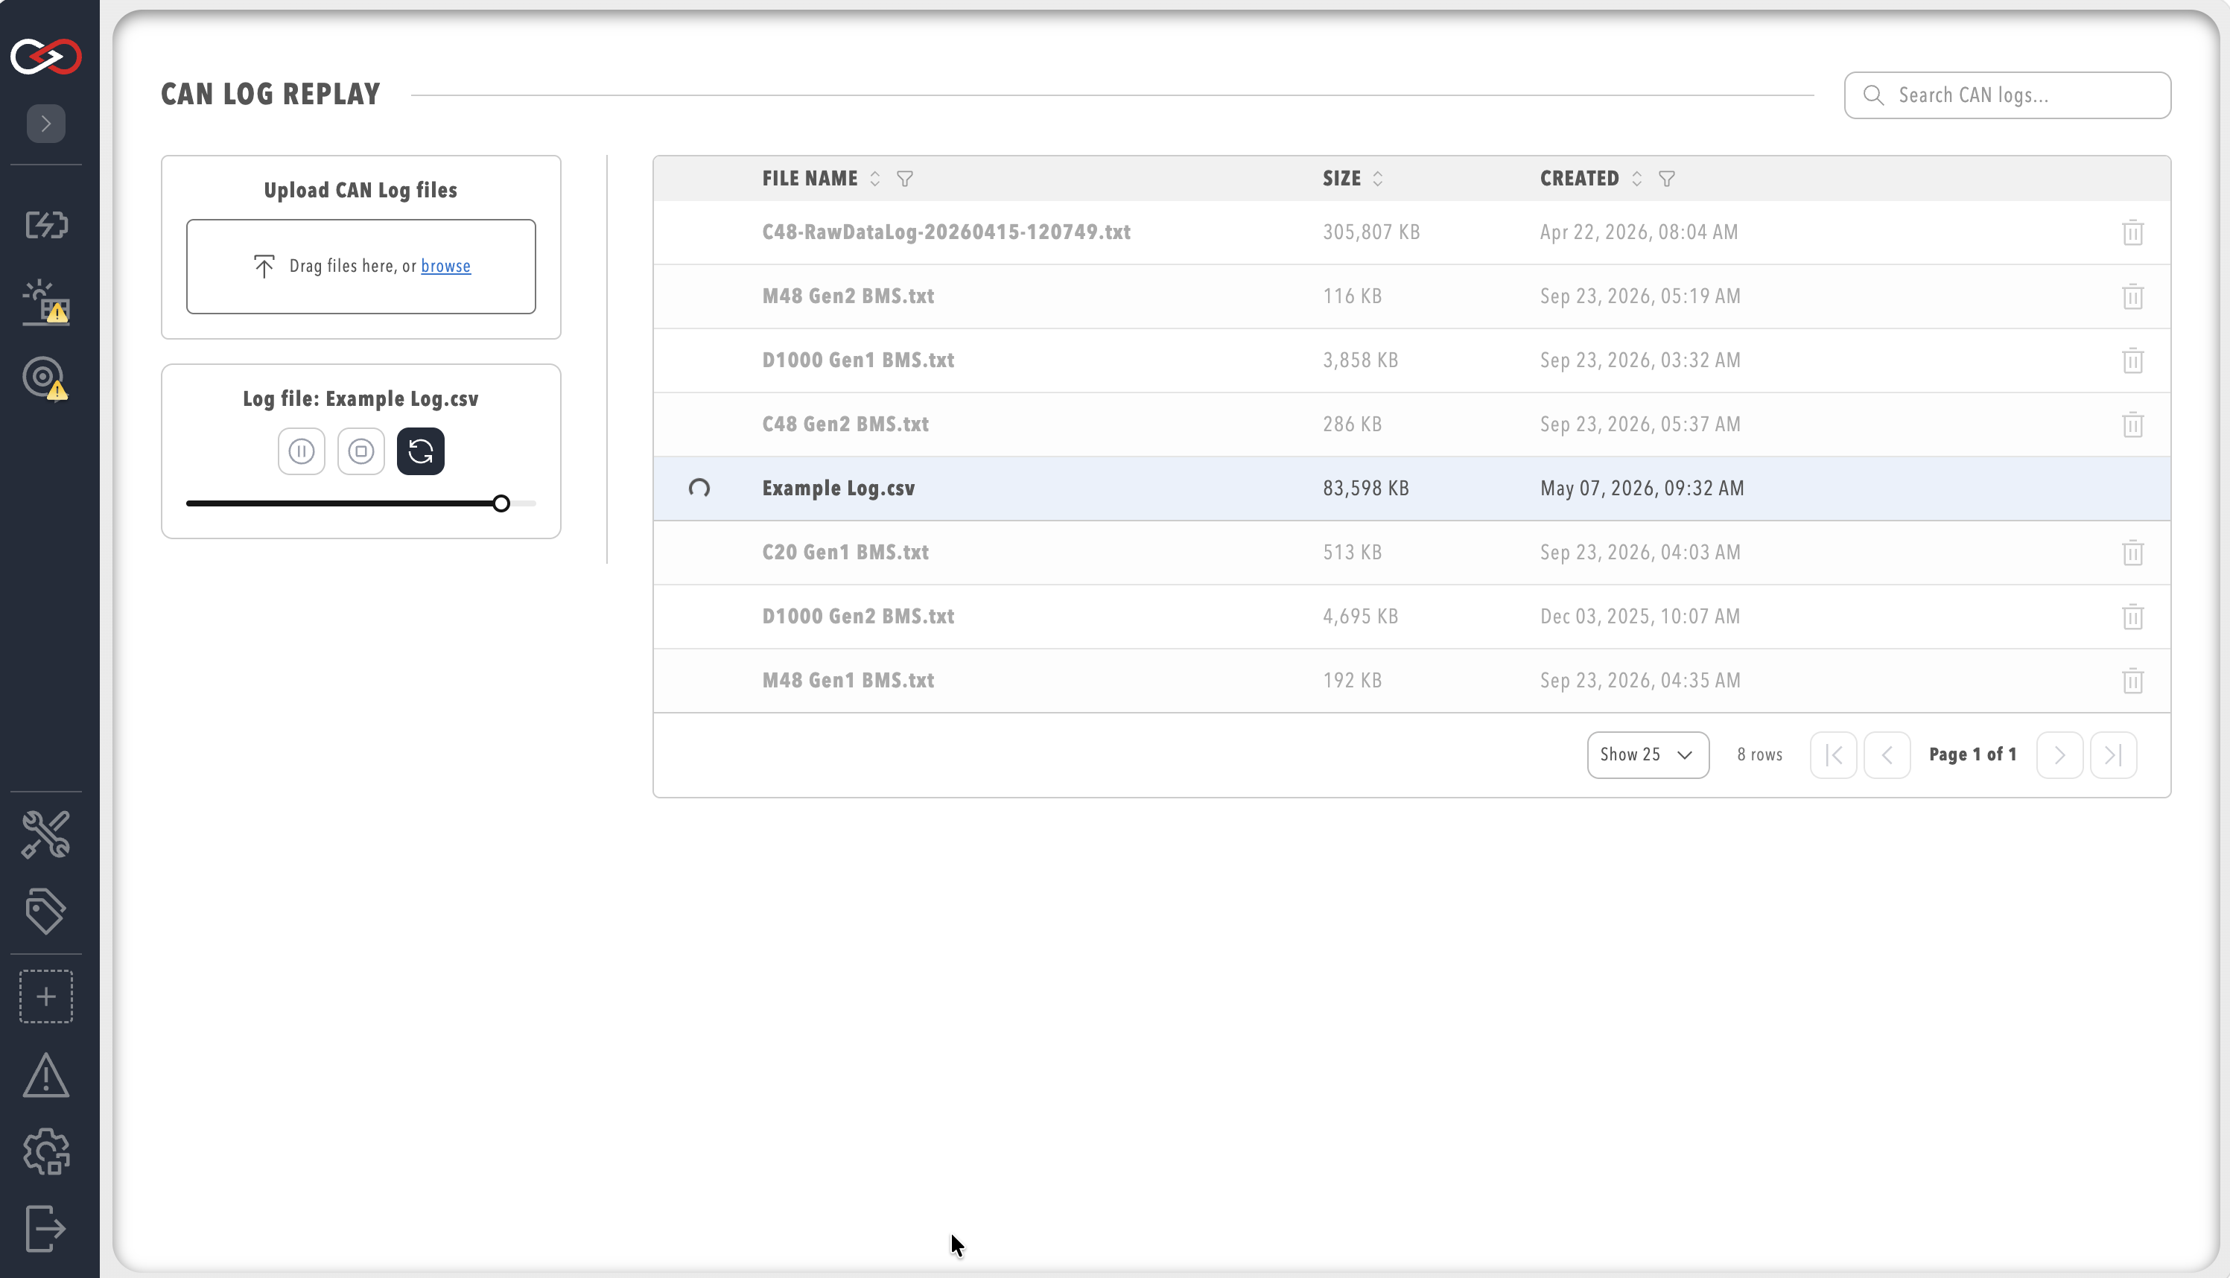Click the 83,598 KB size cell
Image resolution: width=2230 pixels, height=1278 pixels.
tap(1365, 488)
